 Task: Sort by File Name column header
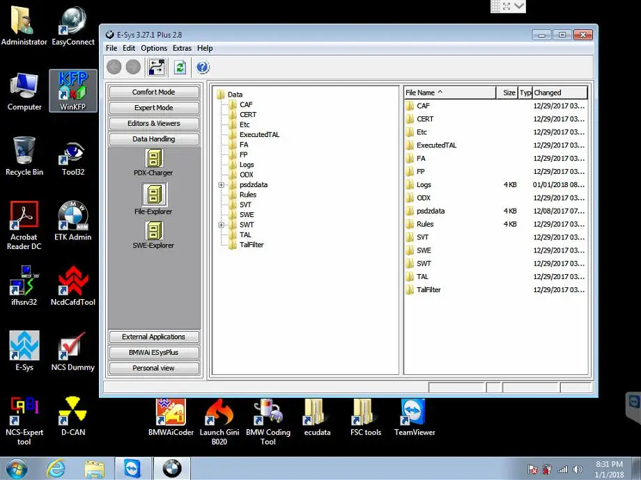(x=449, y=93)
